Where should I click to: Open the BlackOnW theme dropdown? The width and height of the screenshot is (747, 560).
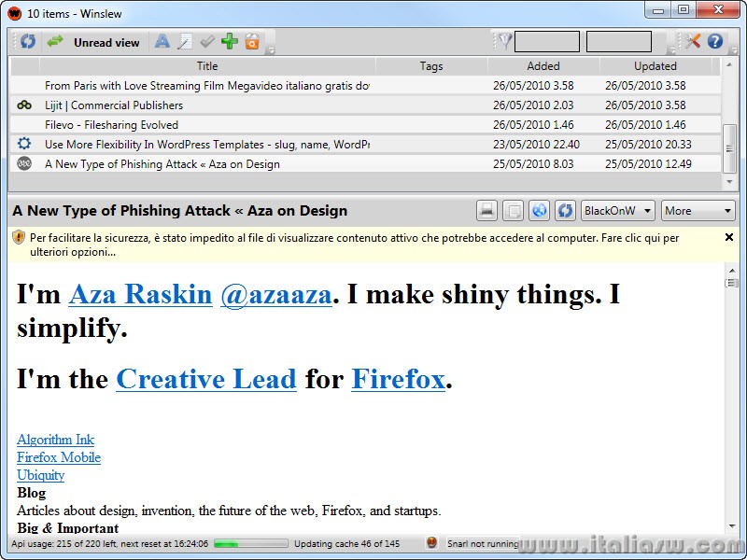tap(618, 211)
